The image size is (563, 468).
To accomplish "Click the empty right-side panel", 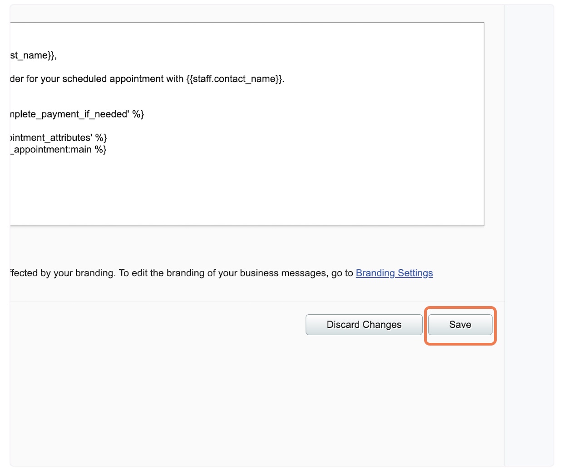I will (529, 235).
